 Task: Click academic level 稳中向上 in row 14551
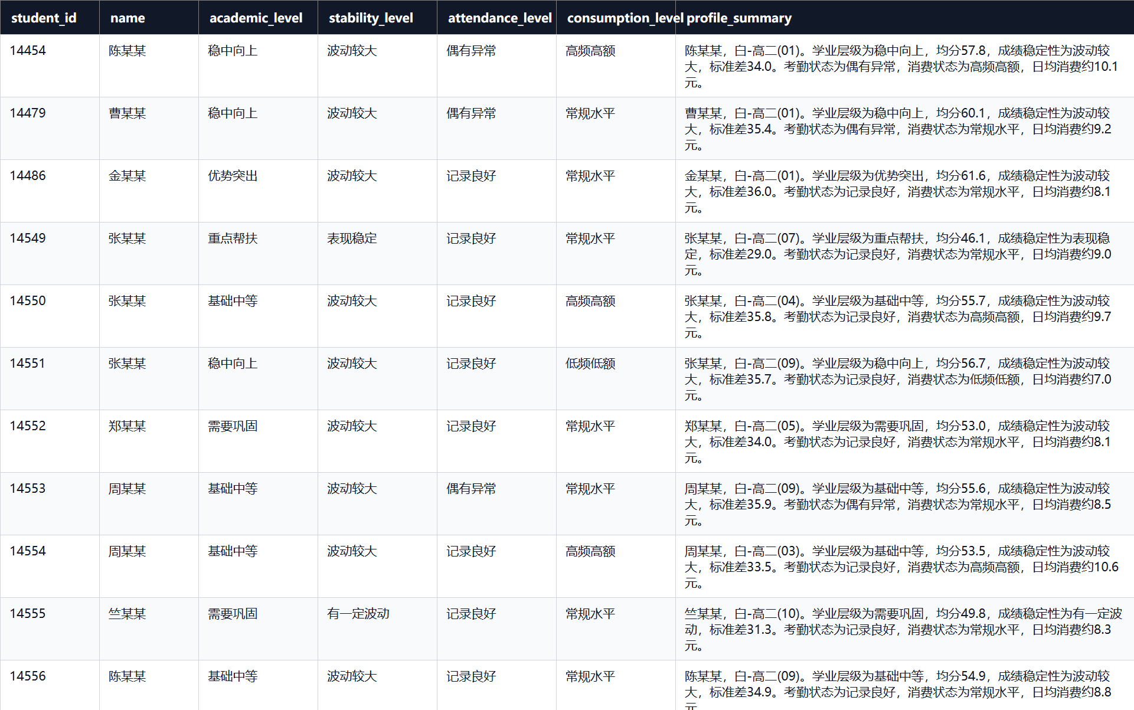233,364
